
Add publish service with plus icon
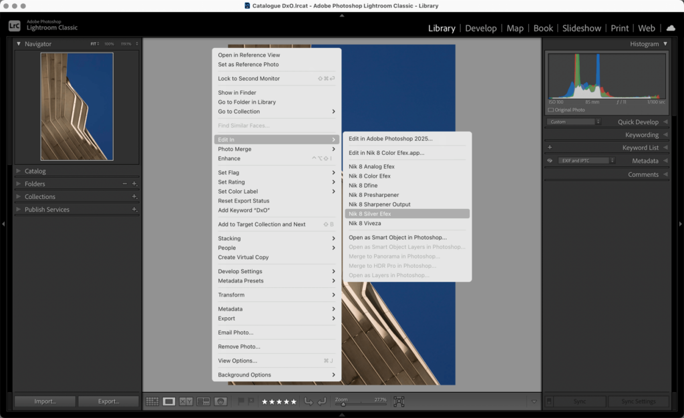[x=134, y=209]
